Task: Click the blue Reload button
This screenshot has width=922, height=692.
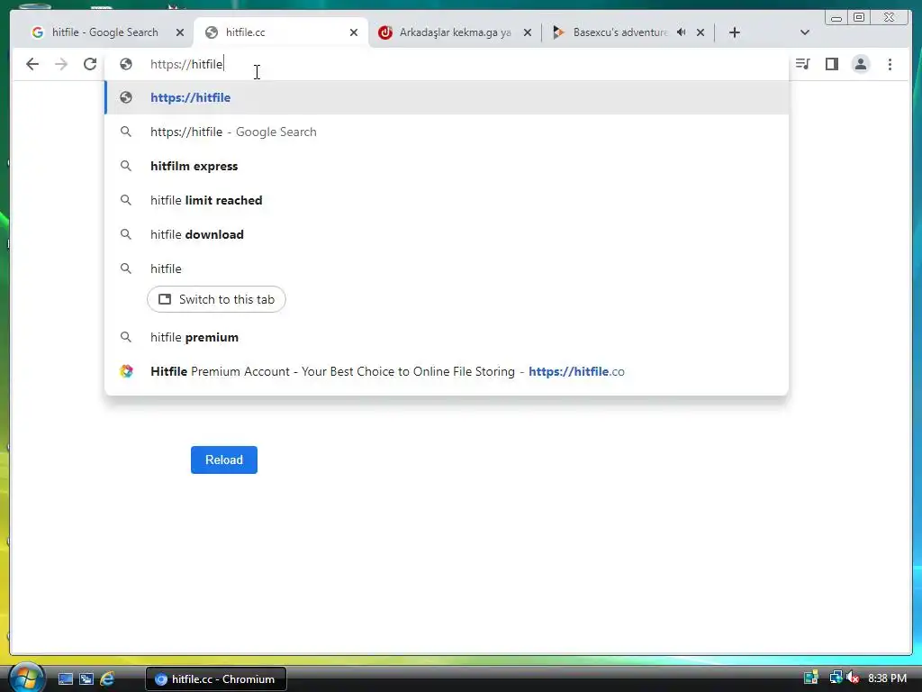Action: tap(224, 460)
